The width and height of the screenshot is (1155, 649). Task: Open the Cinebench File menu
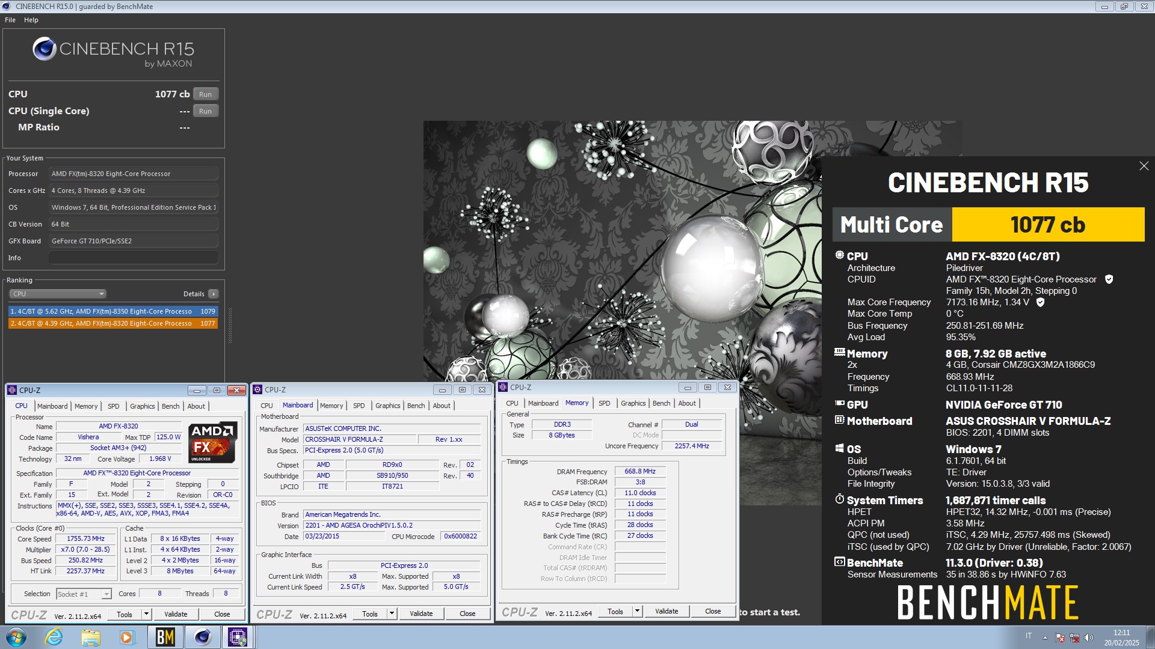click(10, 20)
